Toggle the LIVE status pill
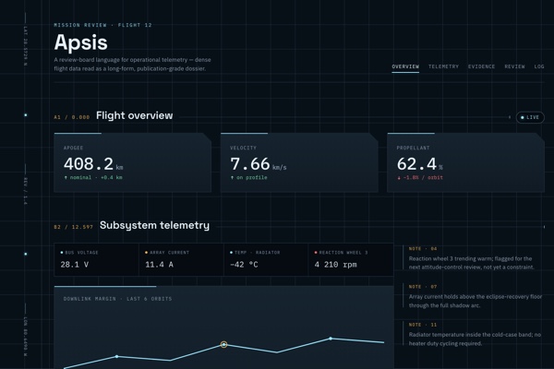Image resolution: width=554 pixels, height=369 pixels. tap(530, 117)
